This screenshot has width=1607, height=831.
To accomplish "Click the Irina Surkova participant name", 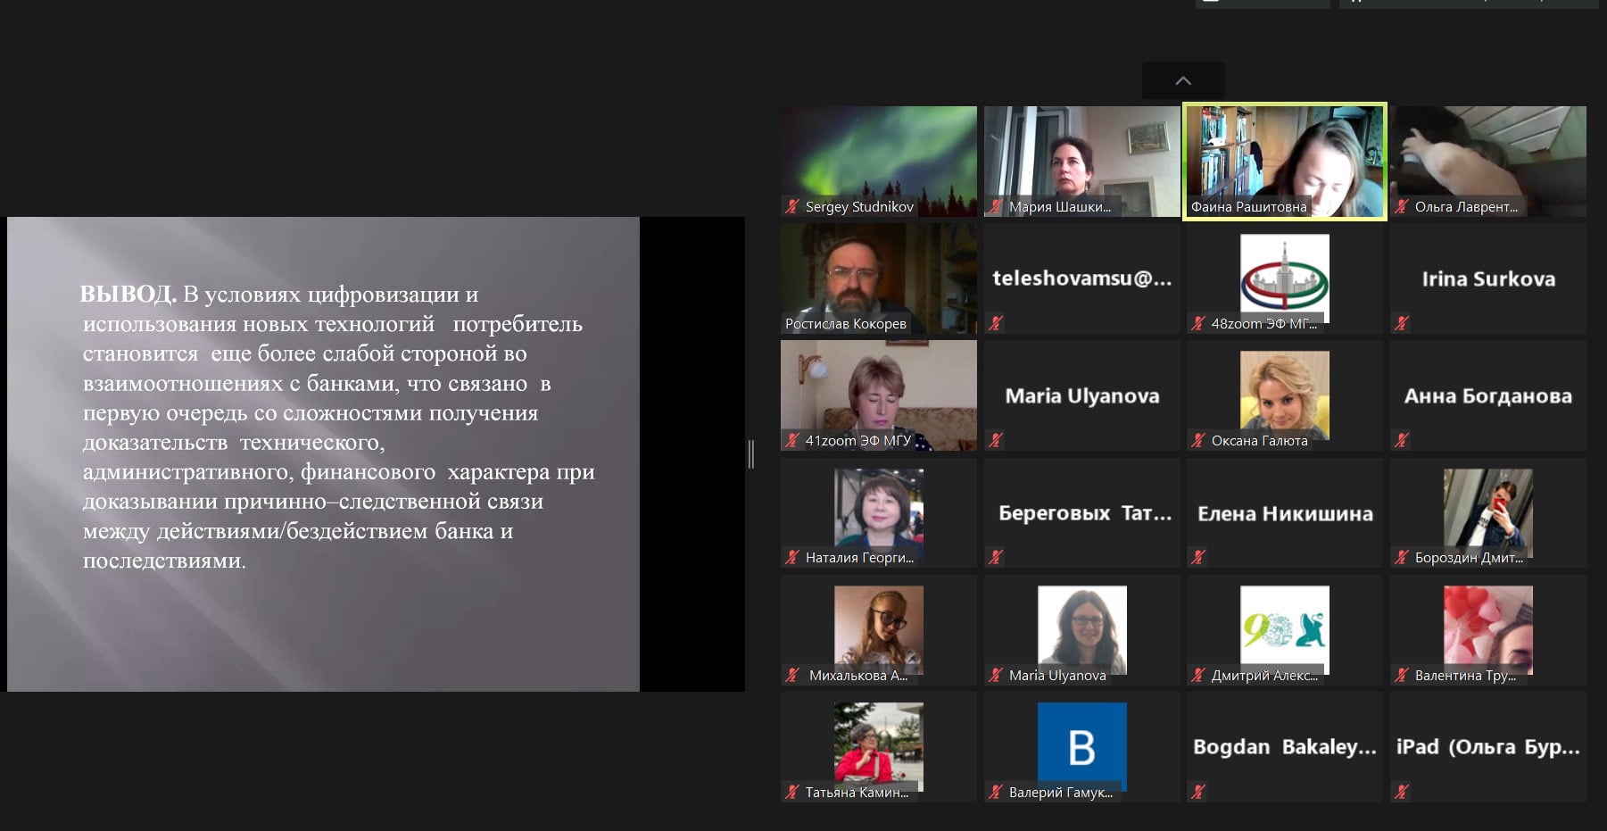I will point(1488,278).
